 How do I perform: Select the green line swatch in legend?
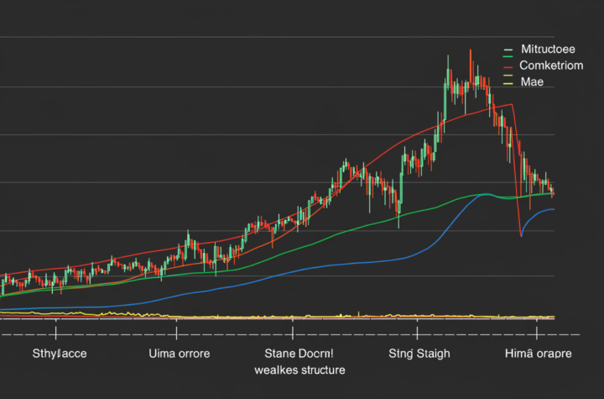point(508,57)
